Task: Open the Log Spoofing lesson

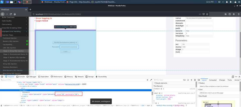Action: tap(8, 44)
